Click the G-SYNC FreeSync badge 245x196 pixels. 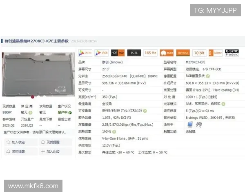pos(232,53)
